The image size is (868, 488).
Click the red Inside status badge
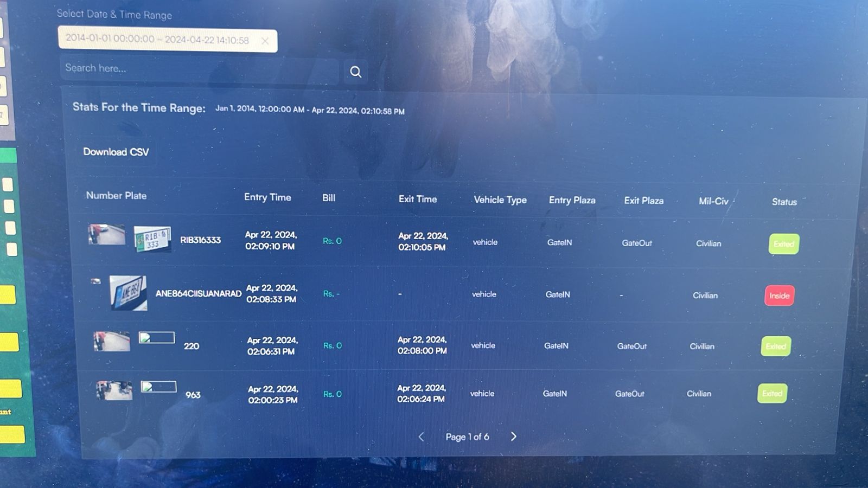(x=779, y=296)
